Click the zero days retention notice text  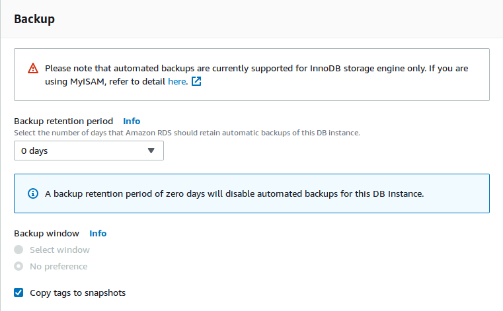234,193
